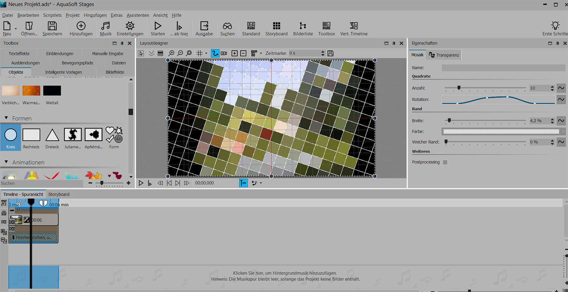The image size is (568, 292).
Task: Select the Kreis shape object
Action: 11,137
